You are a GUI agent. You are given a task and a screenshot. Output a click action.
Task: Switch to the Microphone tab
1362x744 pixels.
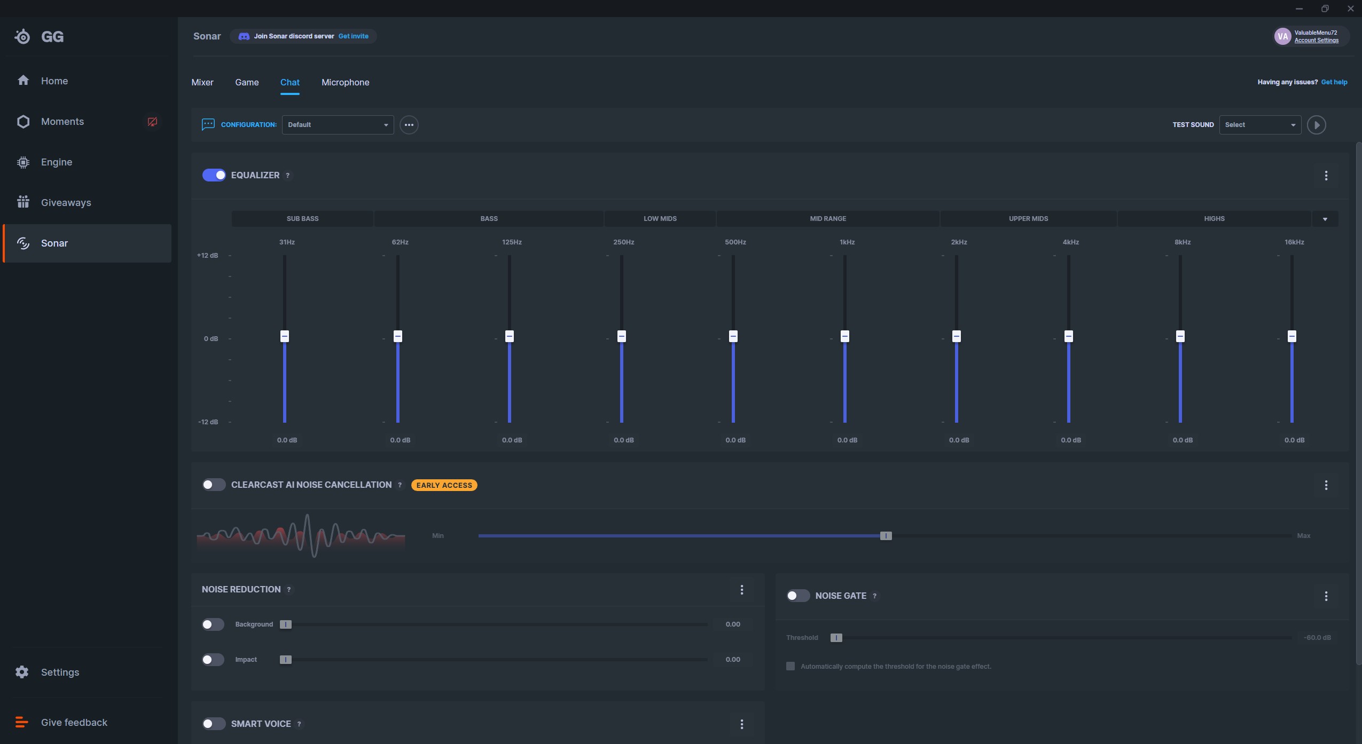click(x=345, y=82)
